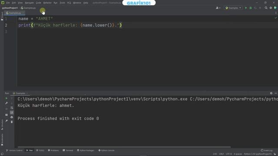Open the Terminal tool window

68,150
